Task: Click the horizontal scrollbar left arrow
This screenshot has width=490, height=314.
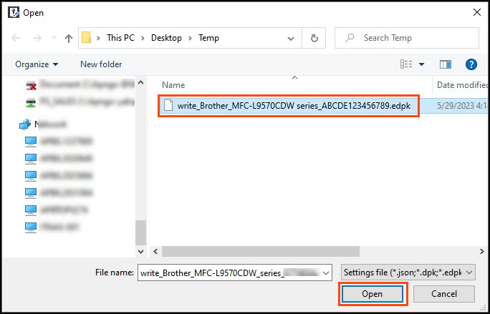Action: click(x=155, y=251)
